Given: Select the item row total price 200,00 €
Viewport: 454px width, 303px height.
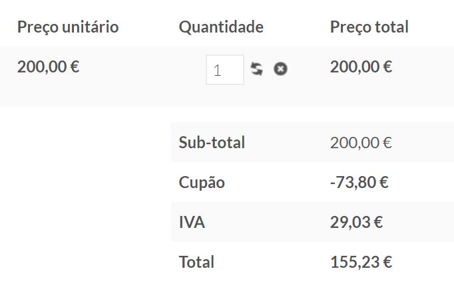Looking at the screenshot, I should coord(361,67).
